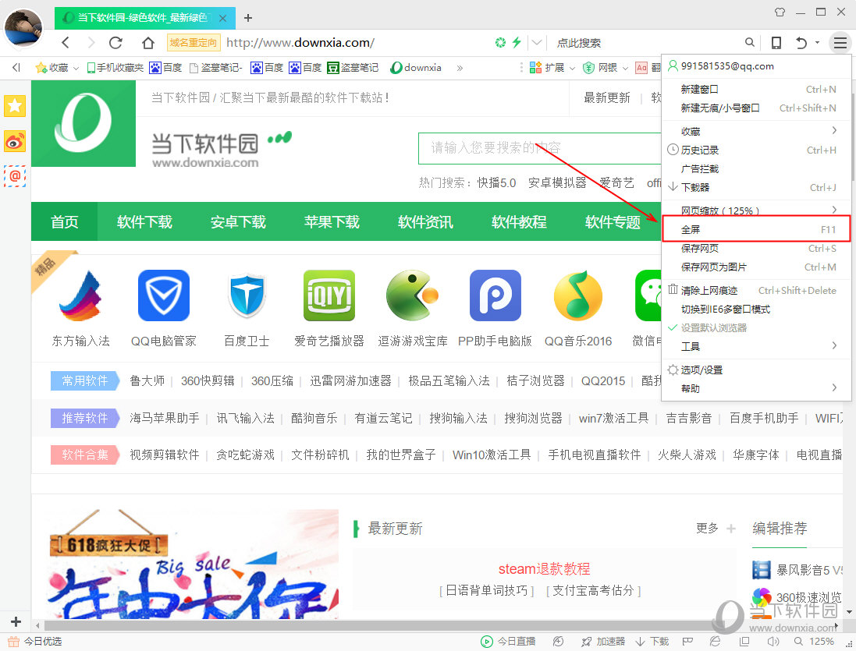Click the 百度卫士 shield icon
856x651 pixels.
(246, 295)
